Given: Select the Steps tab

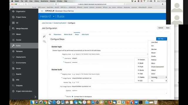Looking at the screenshot, I should 77,34.
